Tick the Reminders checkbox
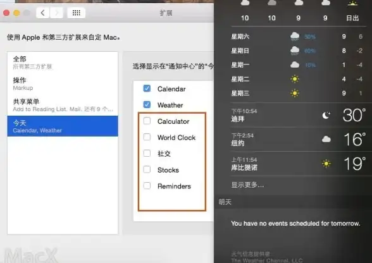Viewport: 372px width, 263px height. [x=147, y=186]
